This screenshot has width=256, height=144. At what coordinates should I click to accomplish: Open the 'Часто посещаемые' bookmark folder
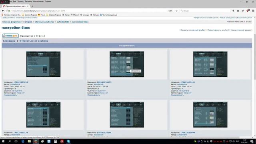[108, 15]
